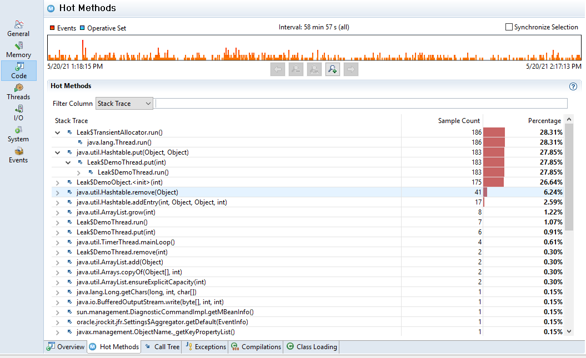Click the 26.64% percentage bar
586x358 pixels.
coord(494,182)
